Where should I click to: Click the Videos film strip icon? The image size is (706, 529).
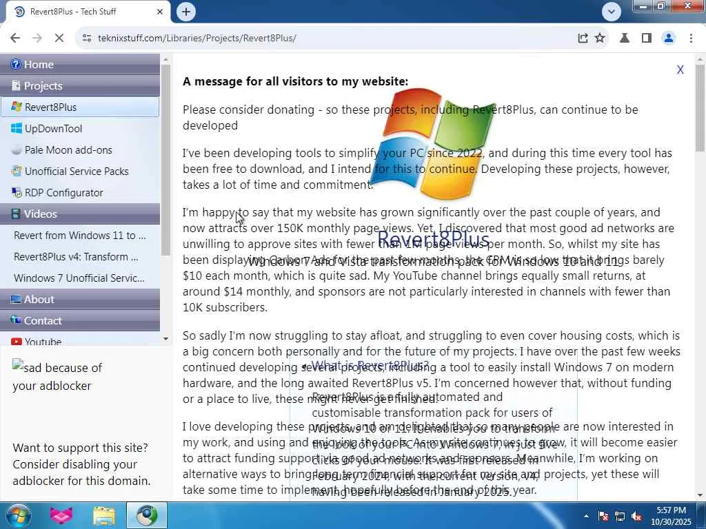(x=16, y=214)
